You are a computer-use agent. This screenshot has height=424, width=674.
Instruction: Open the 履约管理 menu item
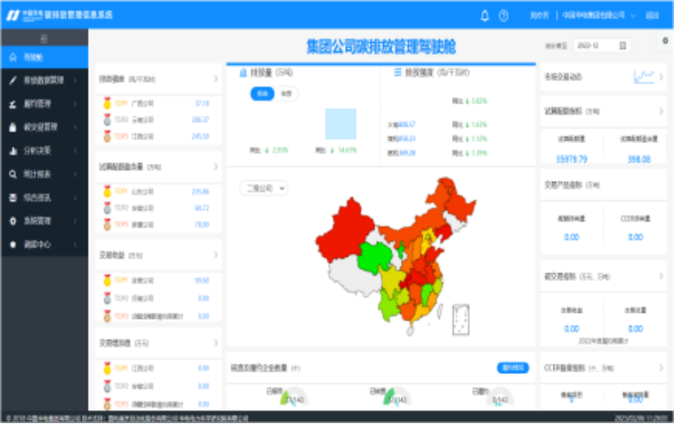[x=44, y=103]
